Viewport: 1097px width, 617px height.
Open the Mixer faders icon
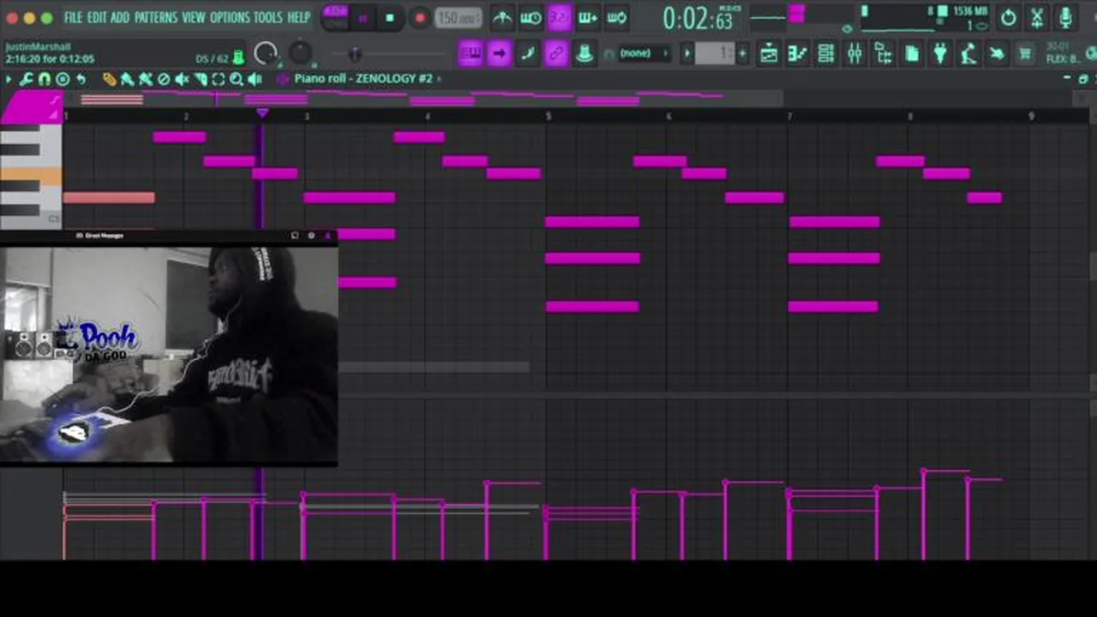pyautogui.click(x=854, y=54)
